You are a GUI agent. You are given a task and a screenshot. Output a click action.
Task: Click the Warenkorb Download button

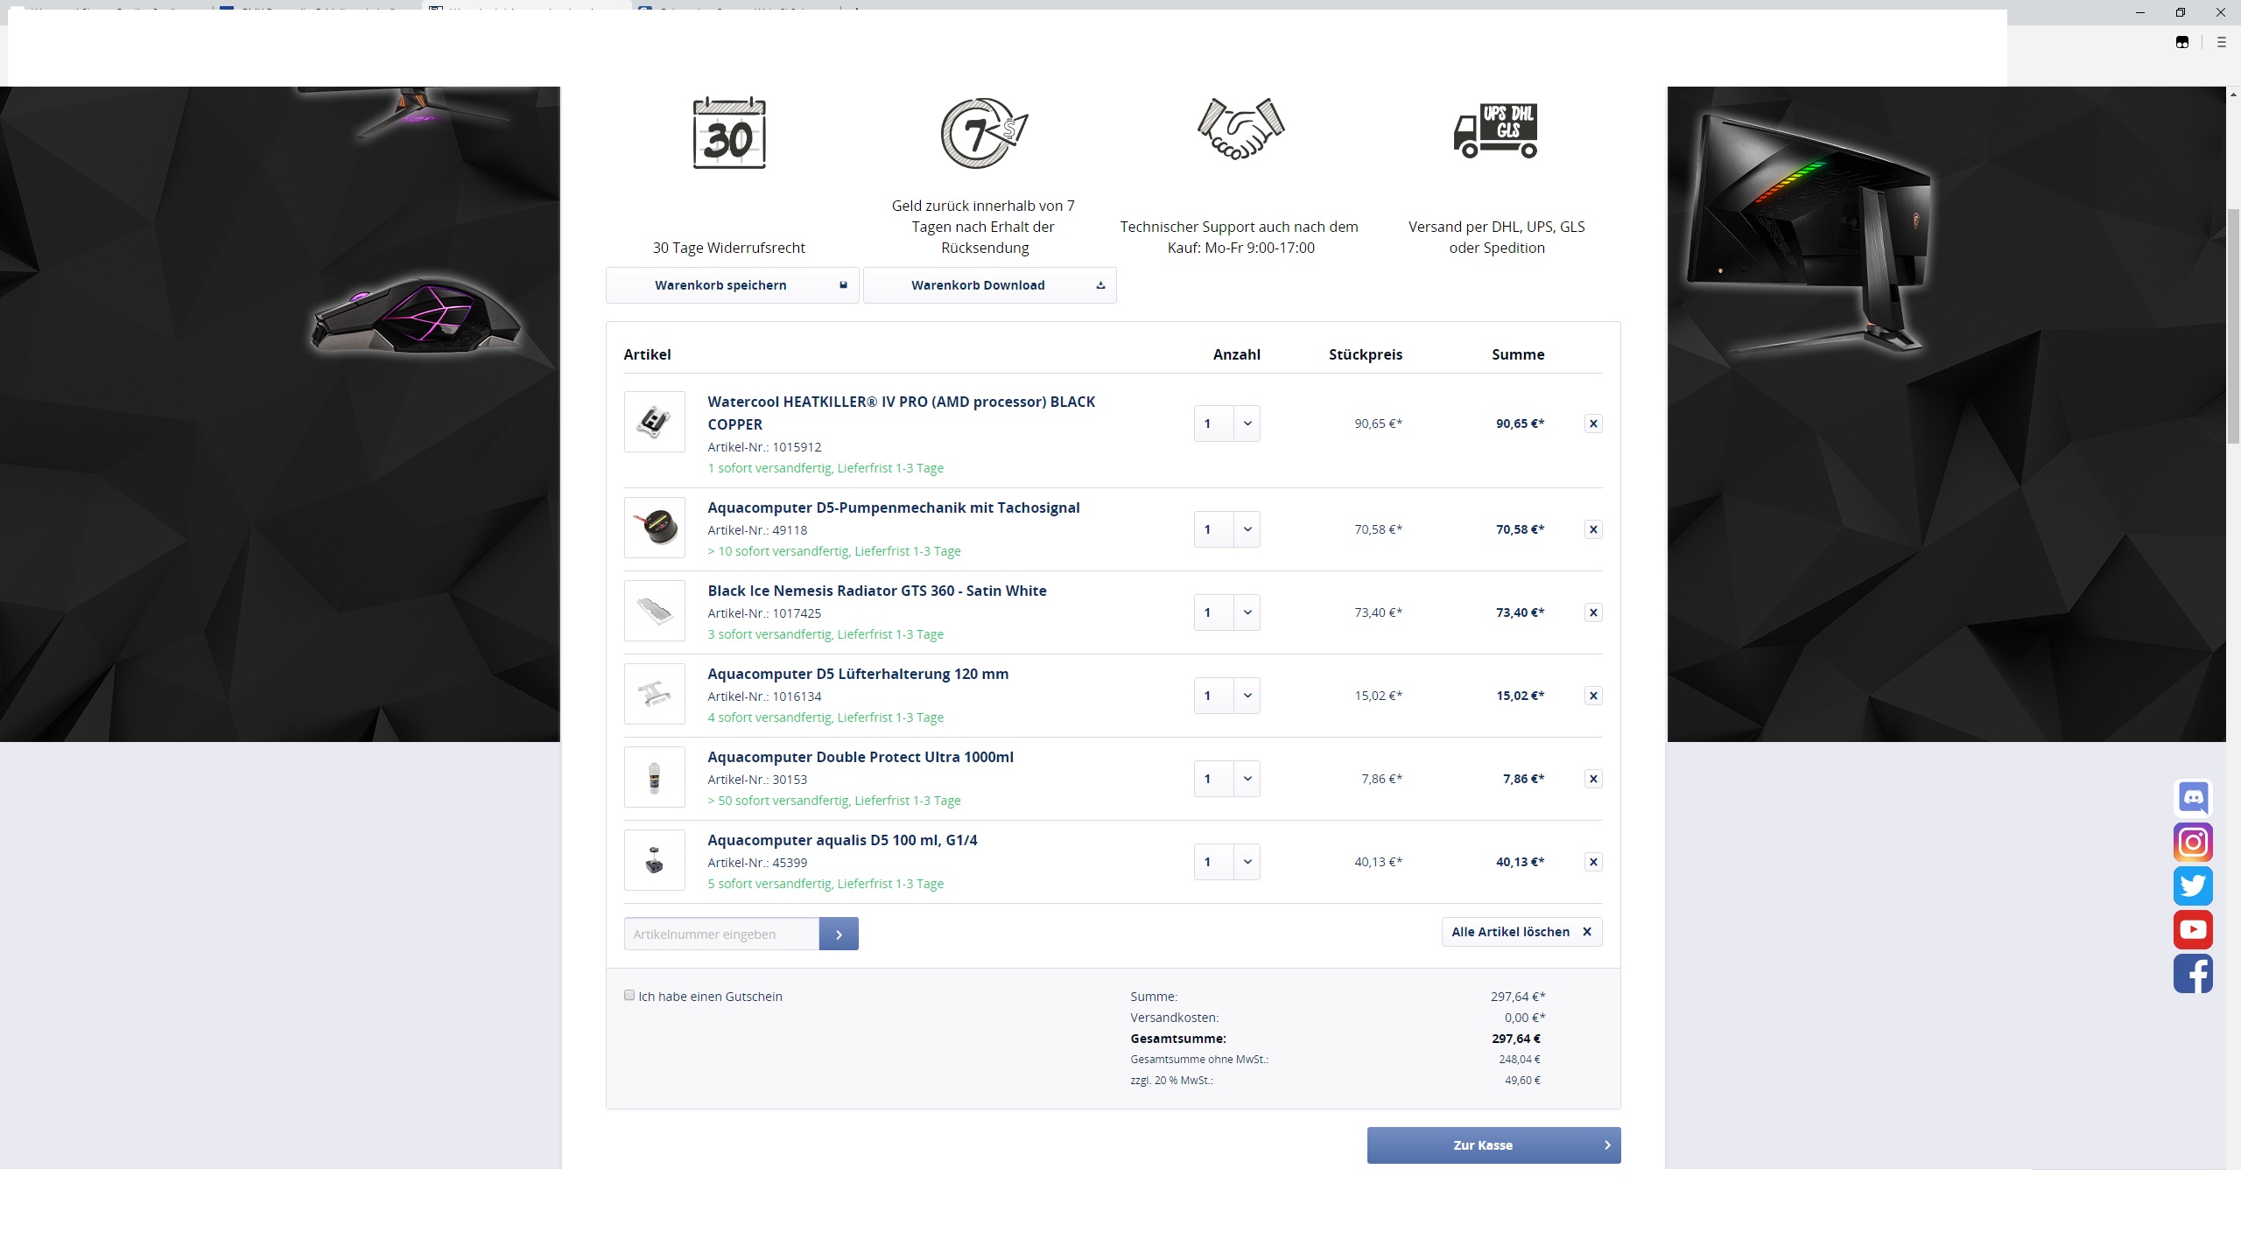point(989,285)
